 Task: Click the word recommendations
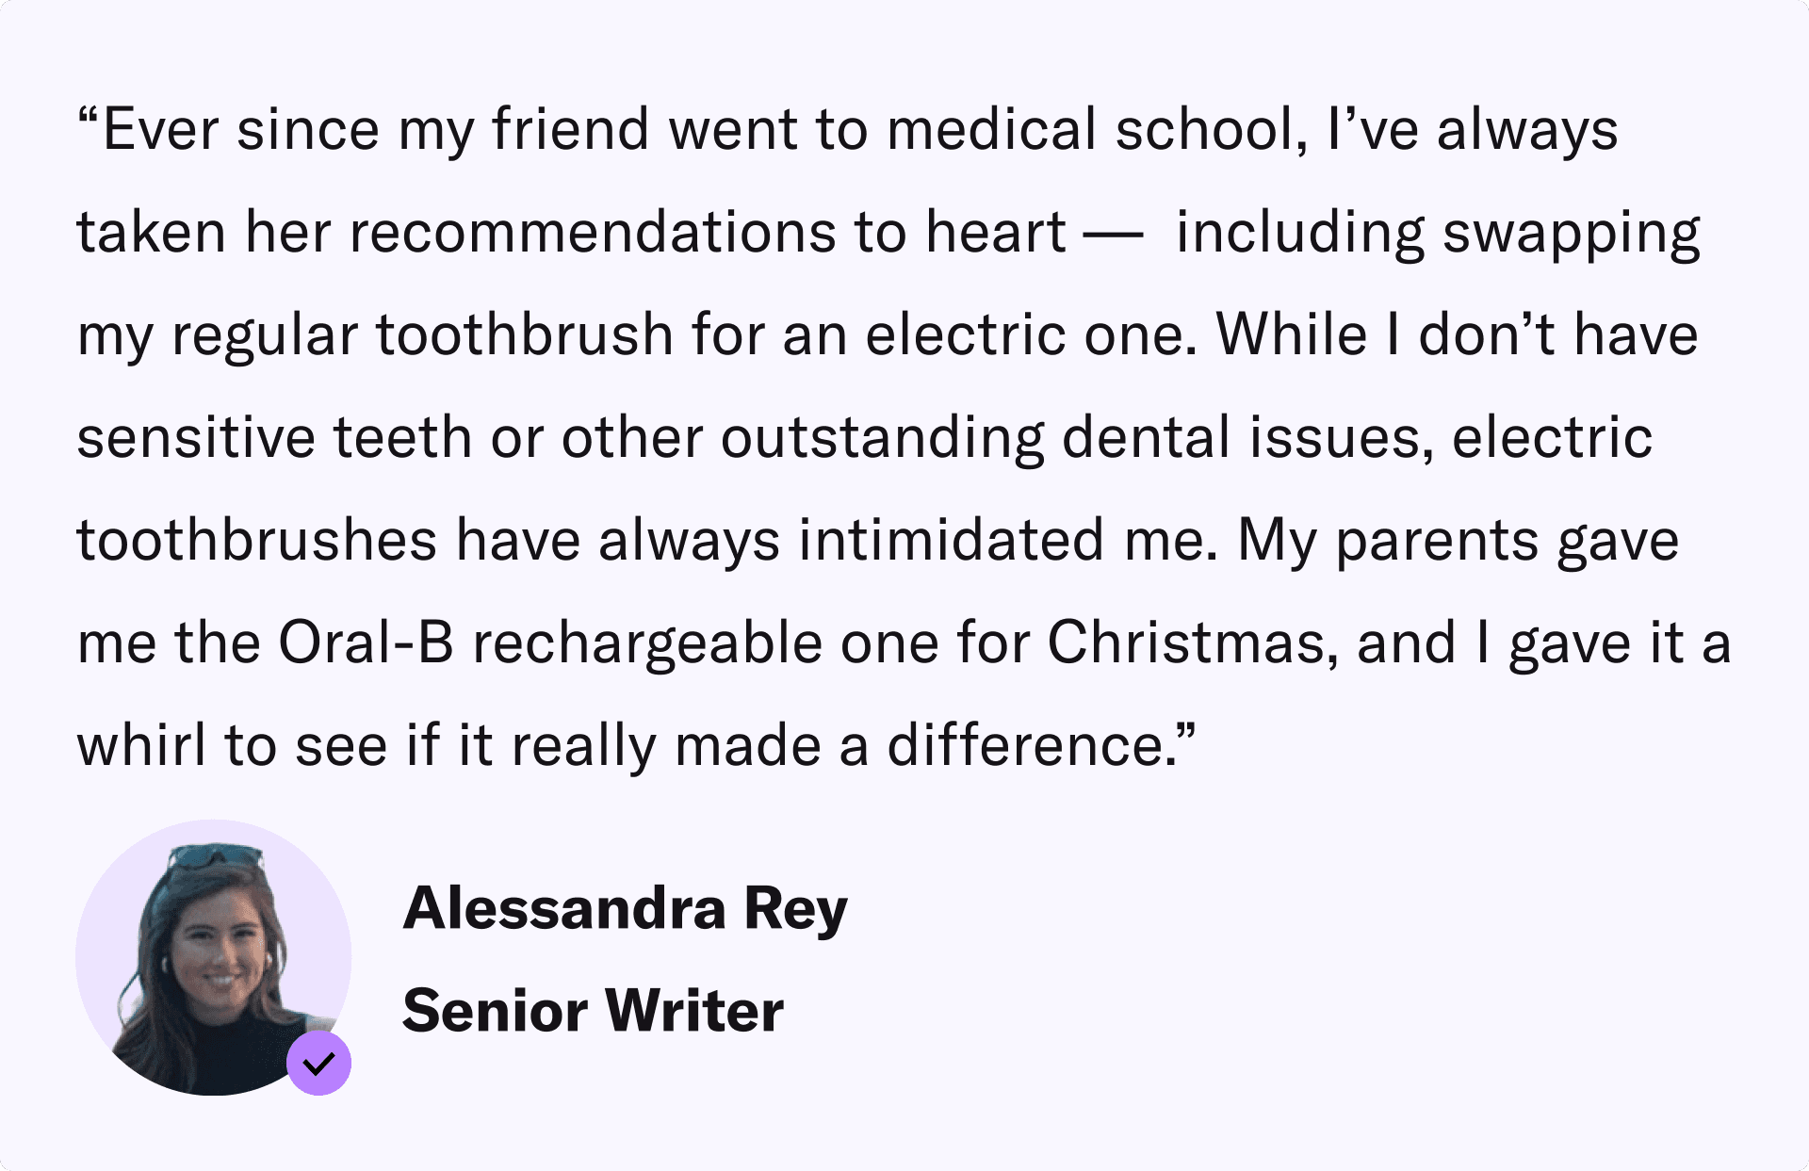[592, 233]
